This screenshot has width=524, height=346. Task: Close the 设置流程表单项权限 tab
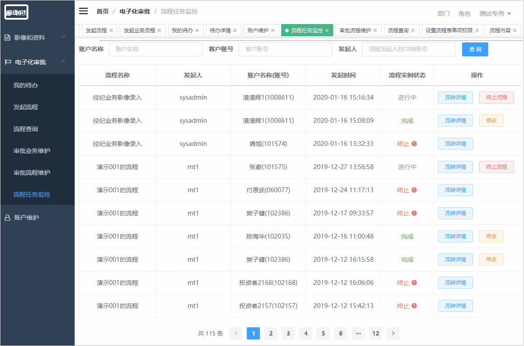[477, 31]
